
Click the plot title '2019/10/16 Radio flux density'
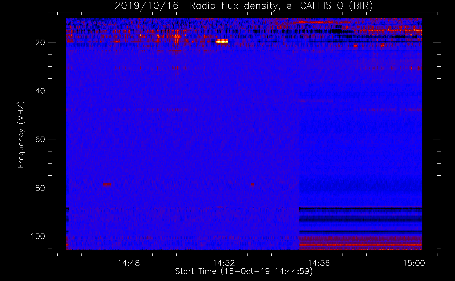244,6
